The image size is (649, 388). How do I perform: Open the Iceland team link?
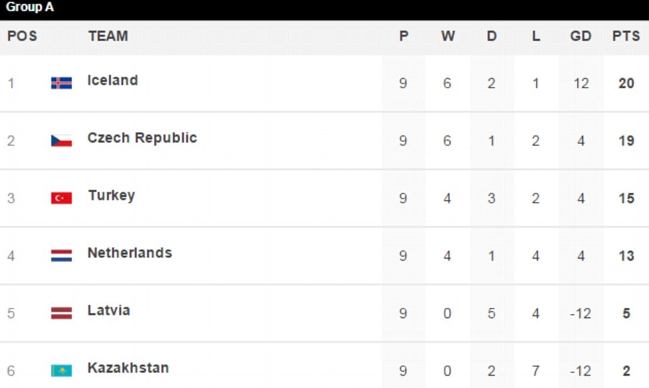pyautogui.click(x=113, y=80)
